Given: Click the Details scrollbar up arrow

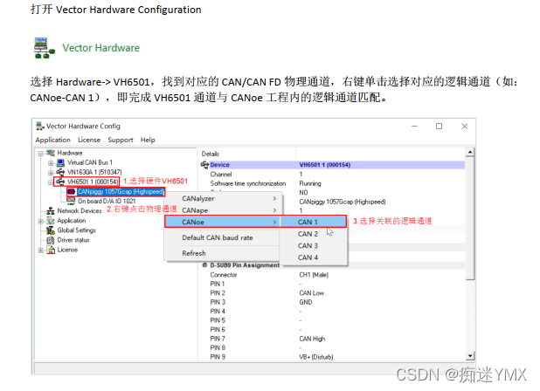Looking at the screenshot, I should (470, 152).
